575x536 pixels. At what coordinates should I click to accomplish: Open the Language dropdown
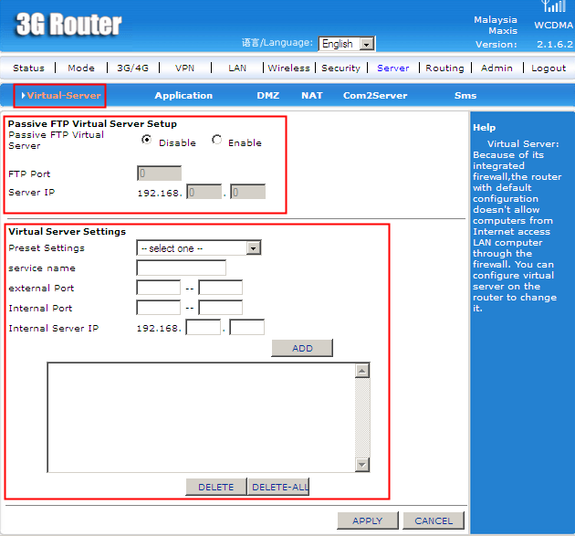coord(347,44)
